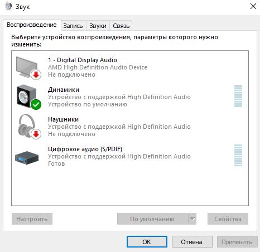Click the S/PDIF volume level meter
Screen dimensions: 260x252
(x=238, y=155)
